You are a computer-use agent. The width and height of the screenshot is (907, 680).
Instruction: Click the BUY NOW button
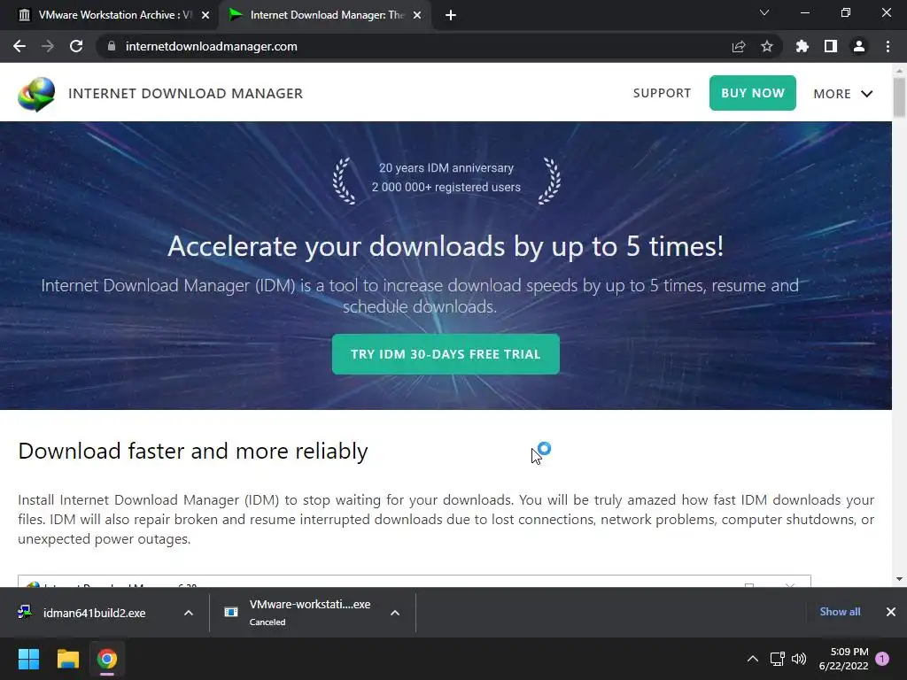[753, 93]
